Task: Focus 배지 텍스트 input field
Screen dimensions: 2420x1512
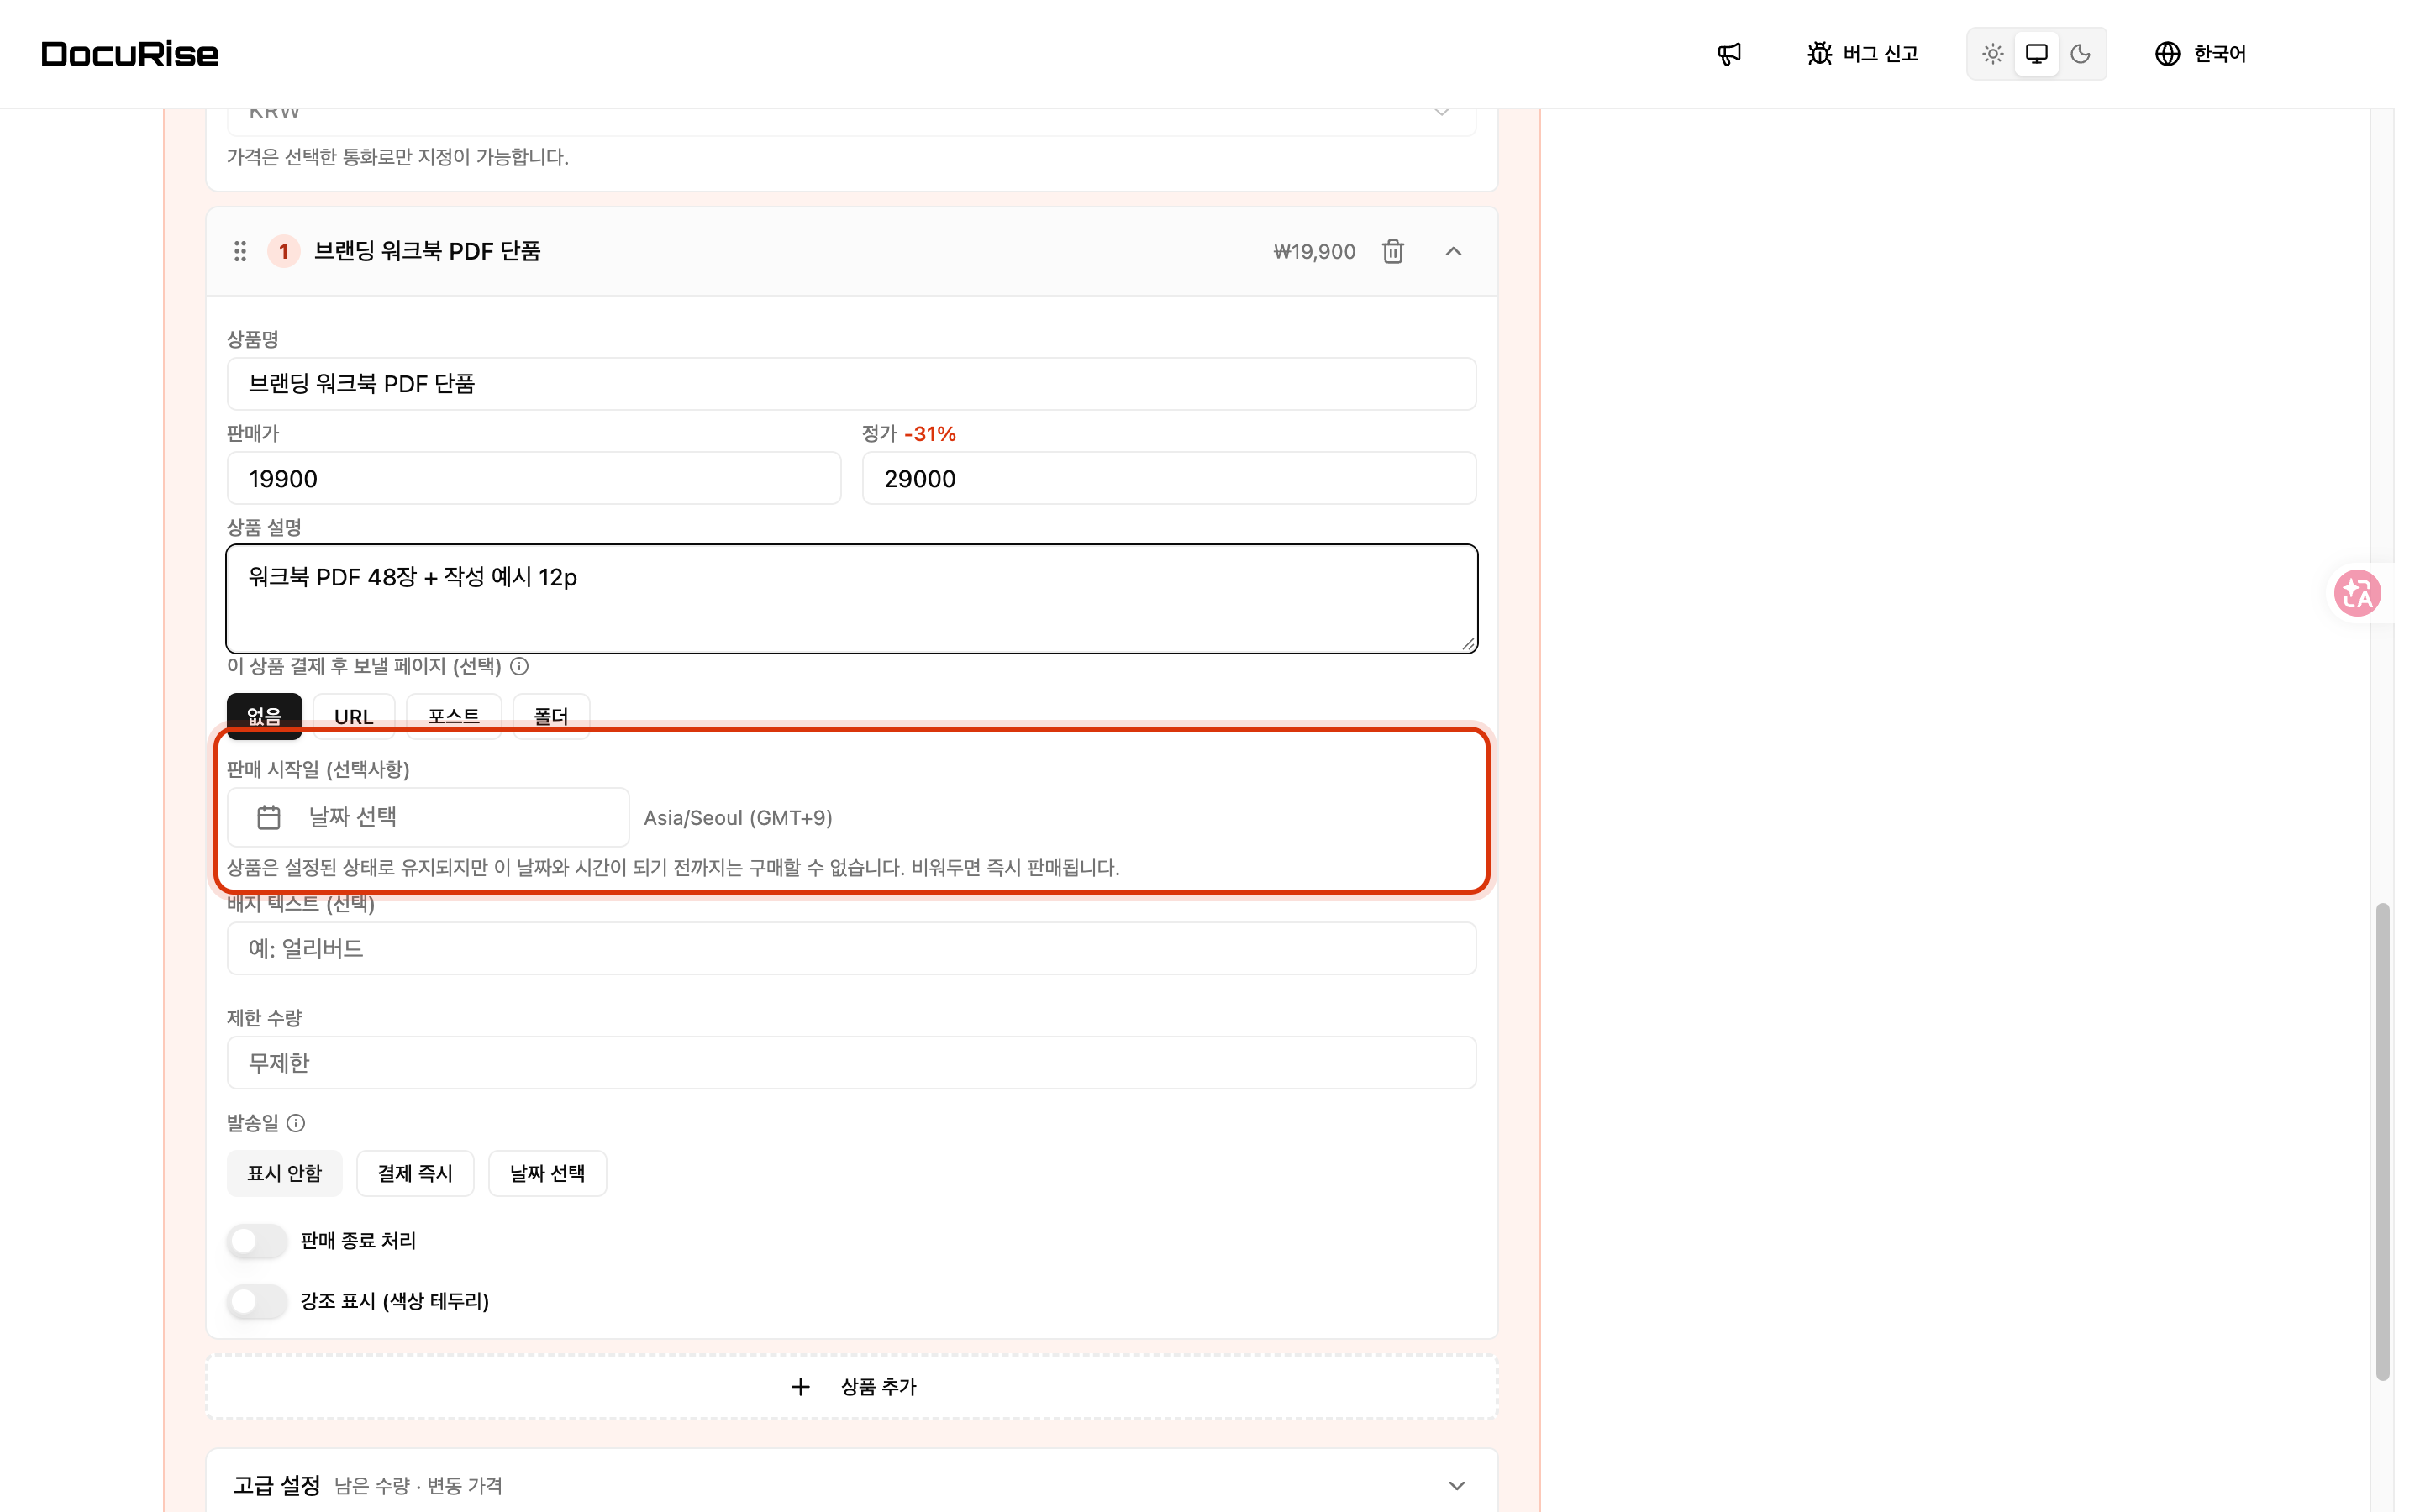Action: [852, 948]
